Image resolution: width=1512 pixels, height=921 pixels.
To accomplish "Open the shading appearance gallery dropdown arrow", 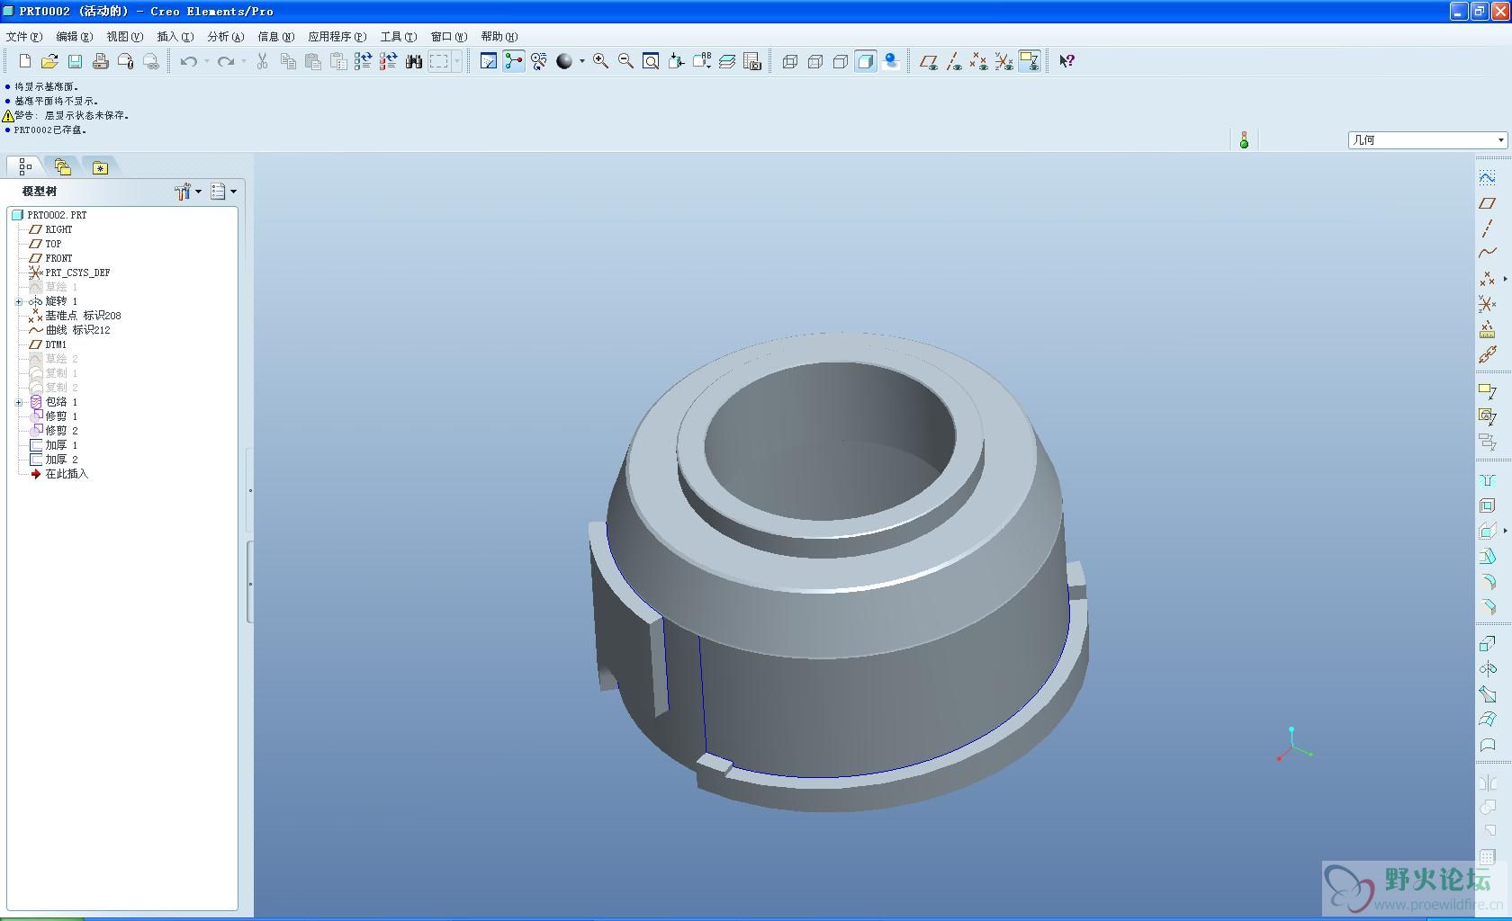I will [x=582, y=61].
